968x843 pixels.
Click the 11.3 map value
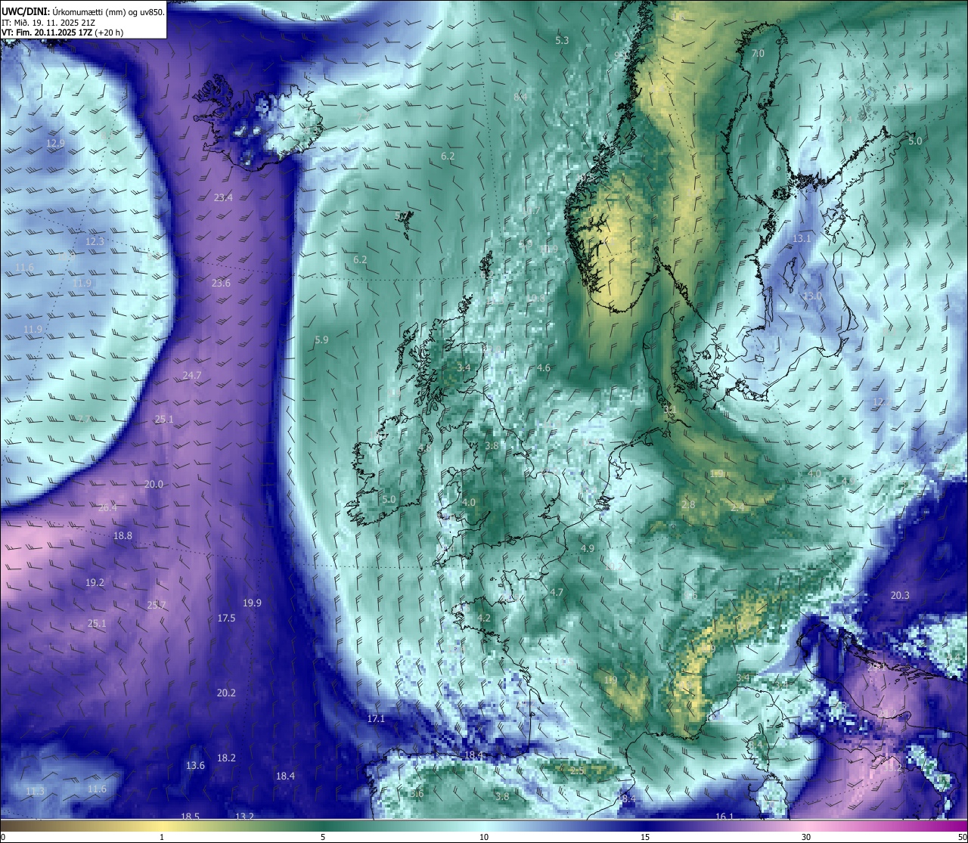35,792
